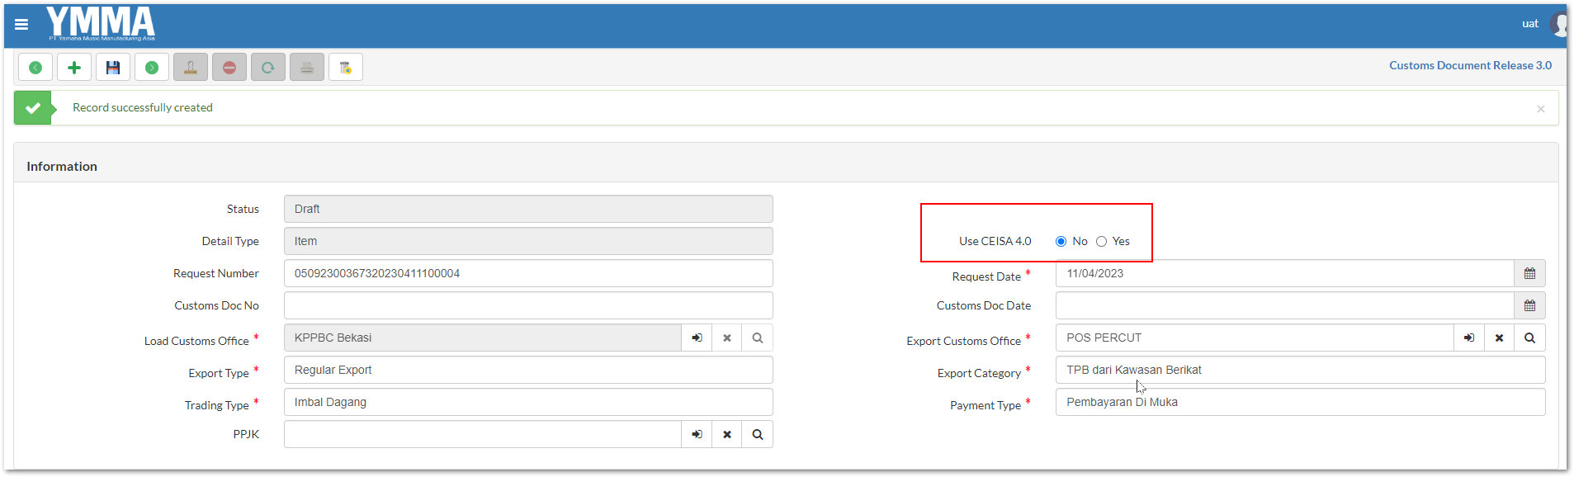
Task: Open the hamburger menu
Action: tap(21, 24)
